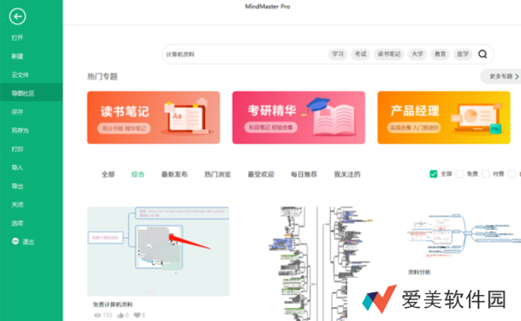Image resolution: width=521 pixels, height=321 pixels.
Task: Open 云文件 in the sidebar
Action: 20,75
